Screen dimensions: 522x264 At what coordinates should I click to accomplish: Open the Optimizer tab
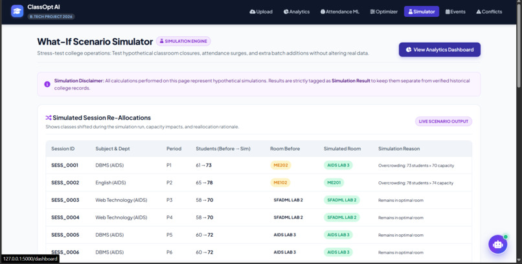pos(384,12)
